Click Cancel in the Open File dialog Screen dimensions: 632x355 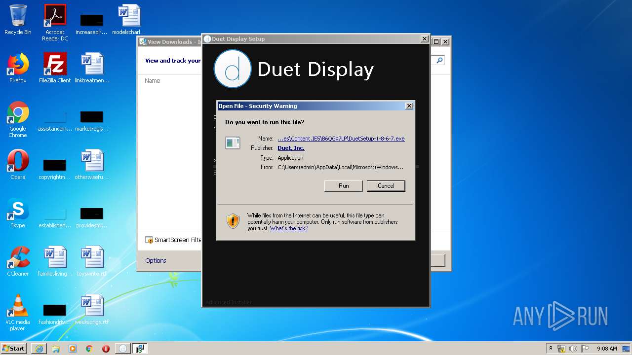tap(386, 186)
